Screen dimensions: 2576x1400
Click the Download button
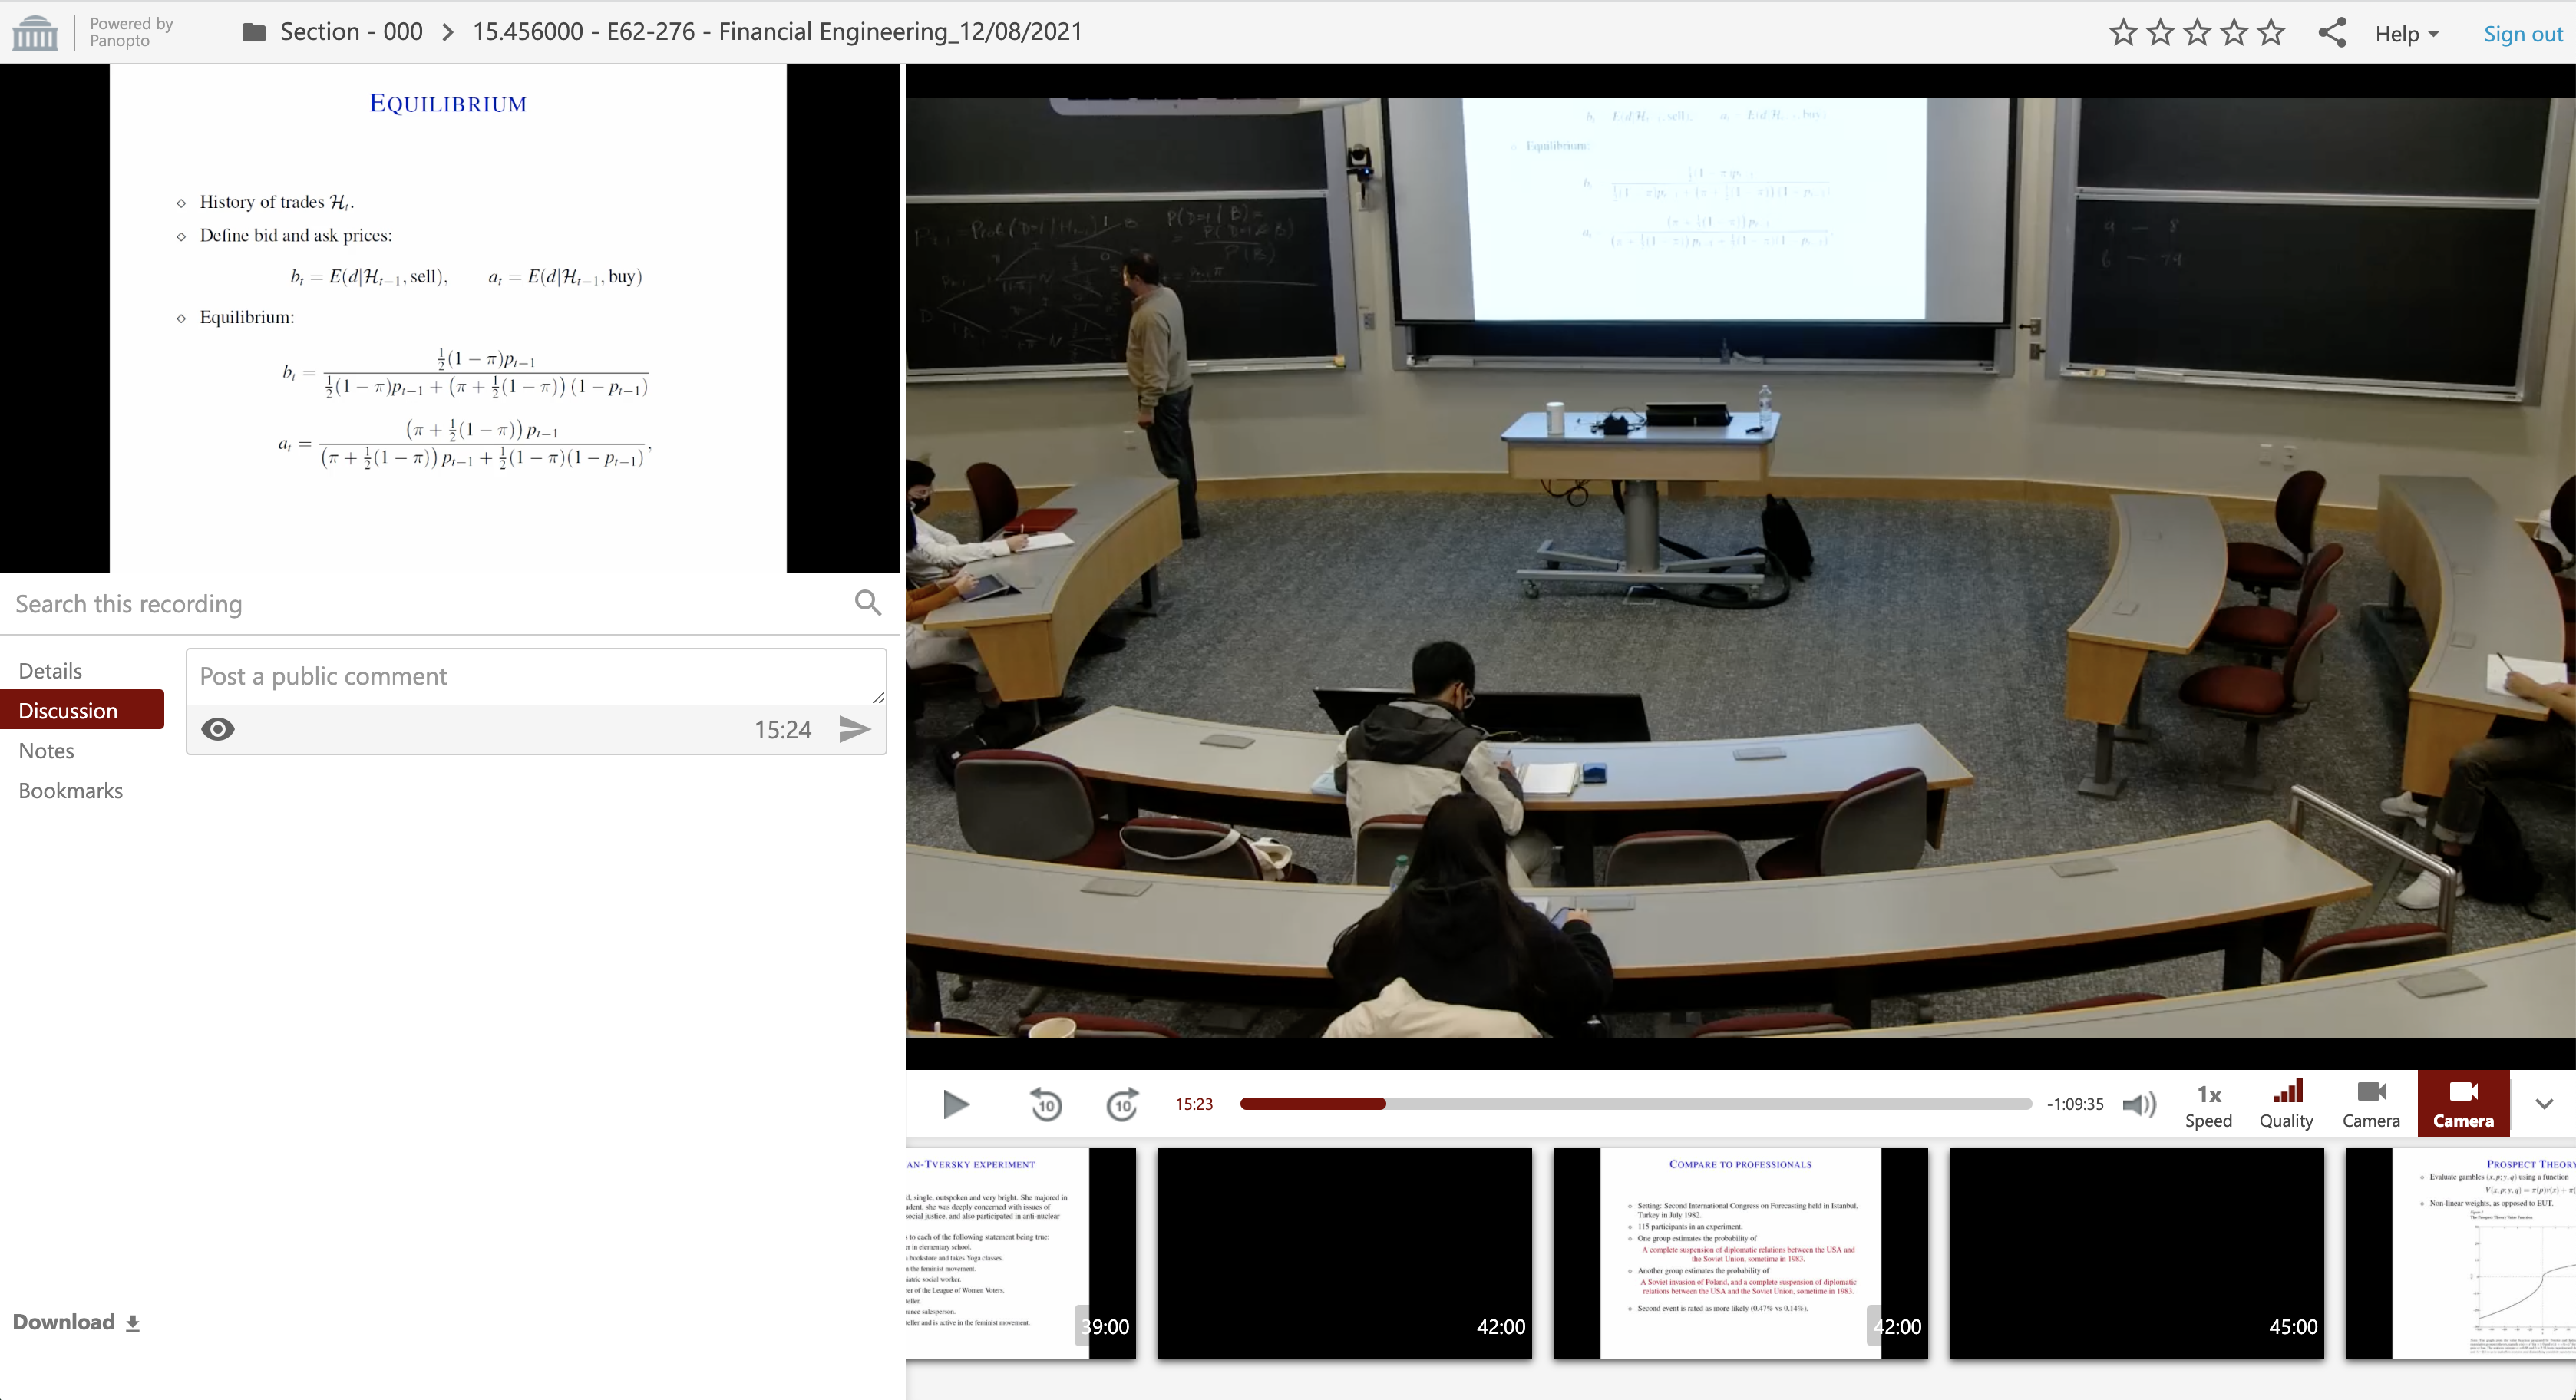76,1322
